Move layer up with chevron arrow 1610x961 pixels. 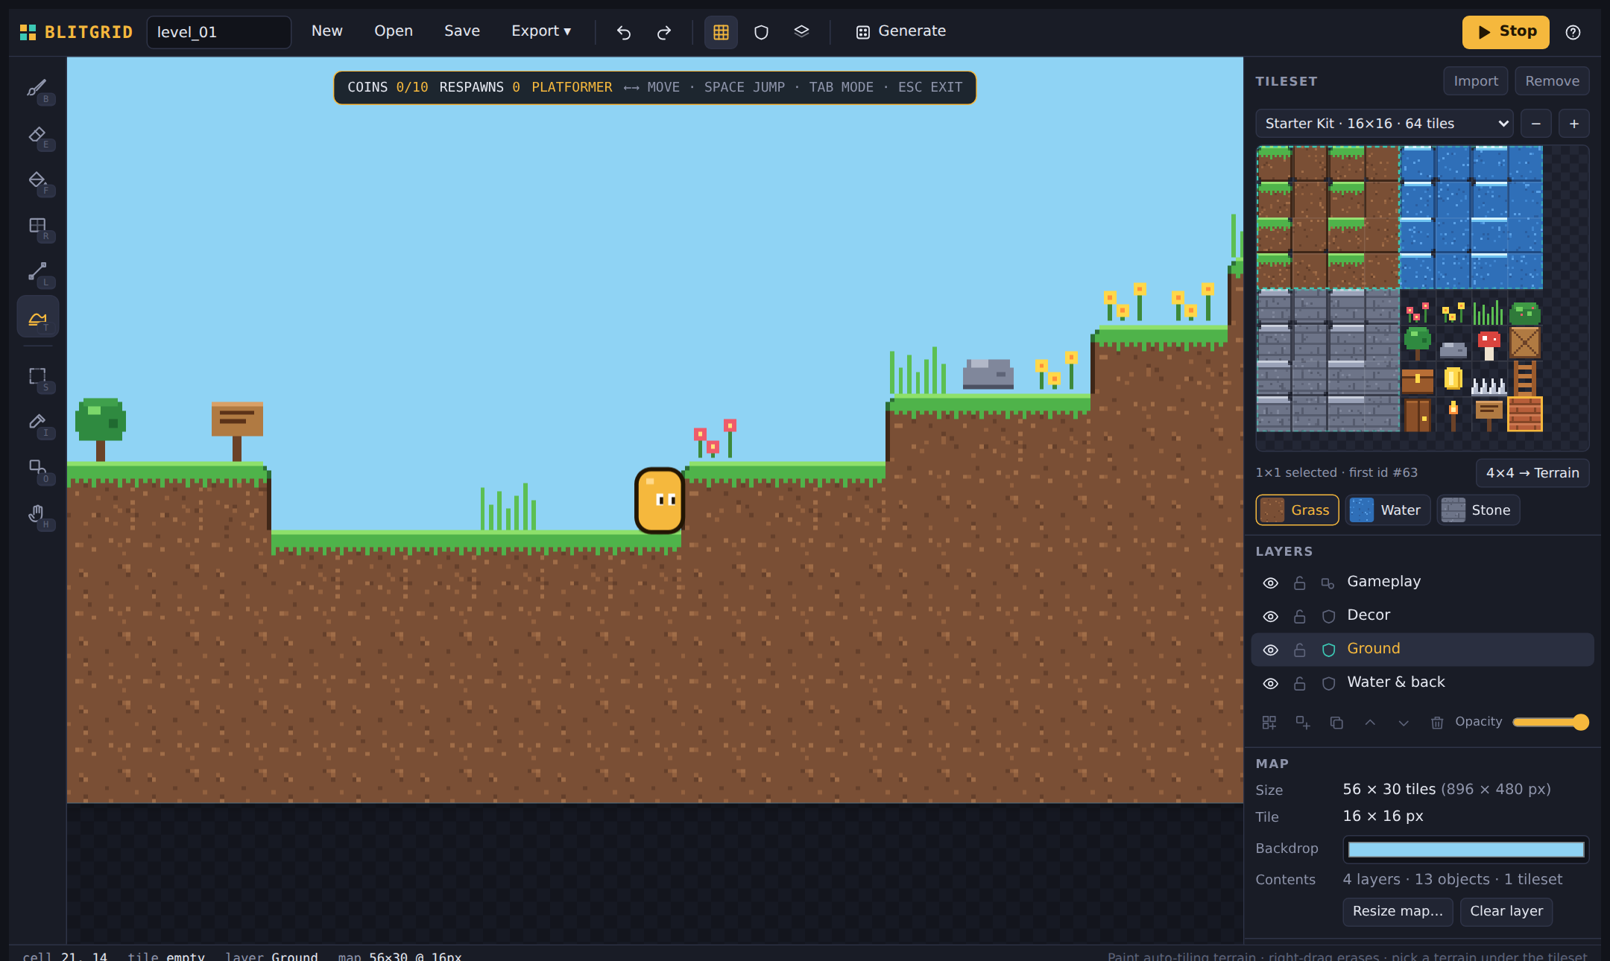click(1370, 723)
